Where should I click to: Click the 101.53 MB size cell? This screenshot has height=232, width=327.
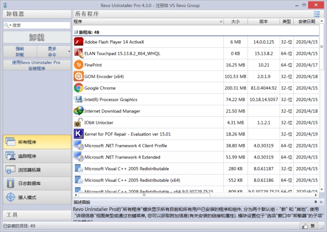tap(235, 76)
